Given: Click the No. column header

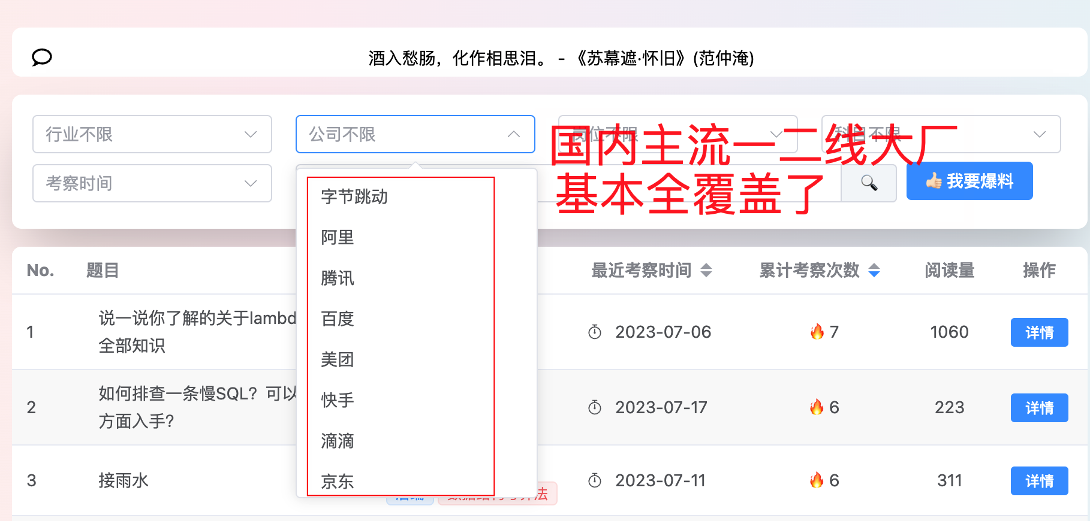Looking at the screenshot, I should [40, 270].
